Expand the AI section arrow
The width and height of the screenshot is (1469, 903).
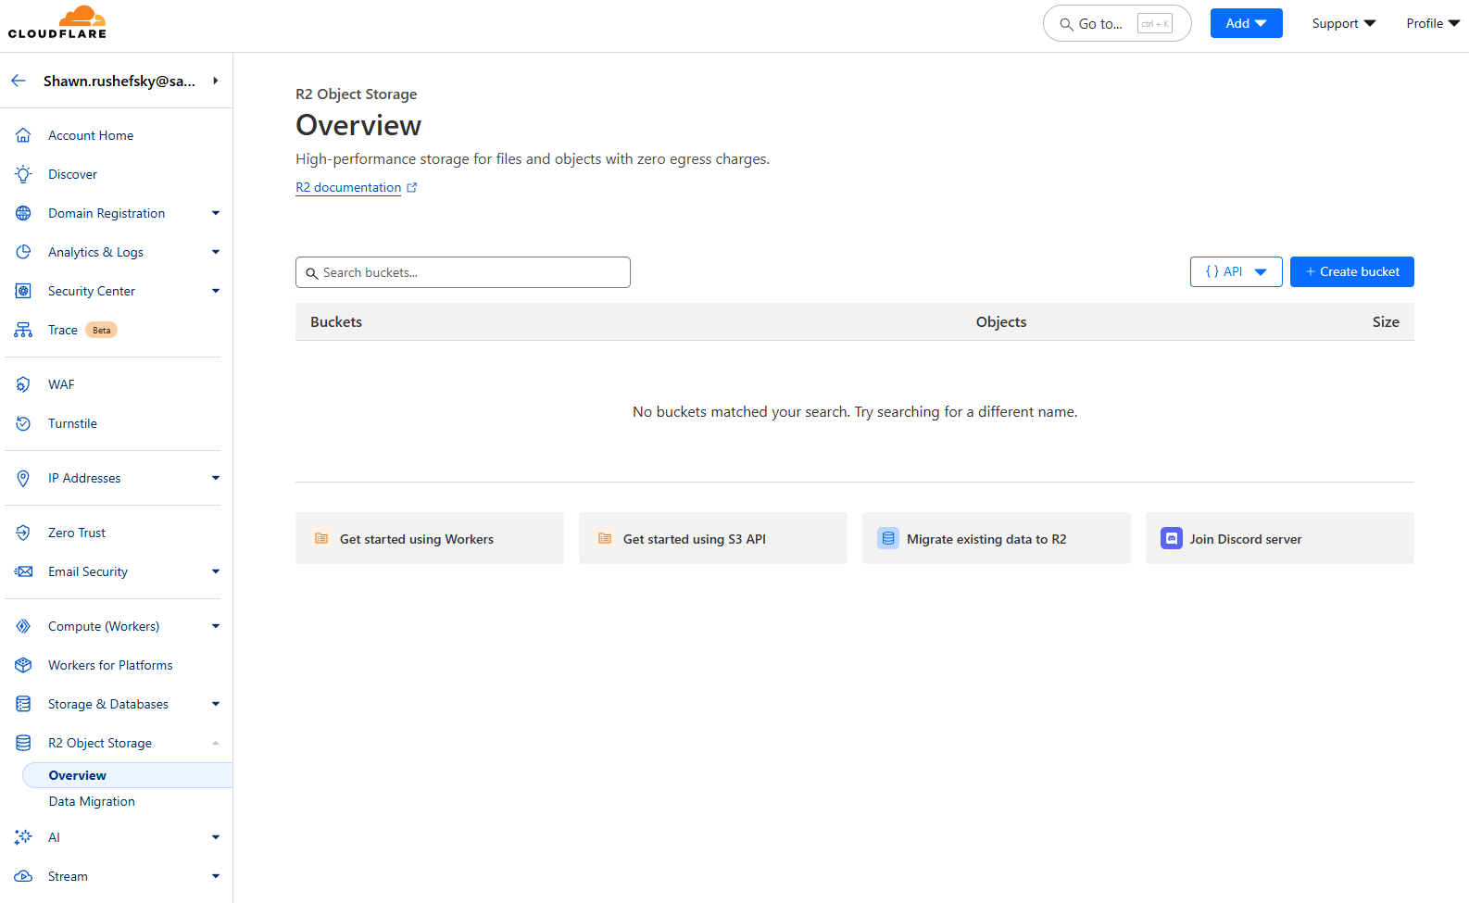(216, 837)
